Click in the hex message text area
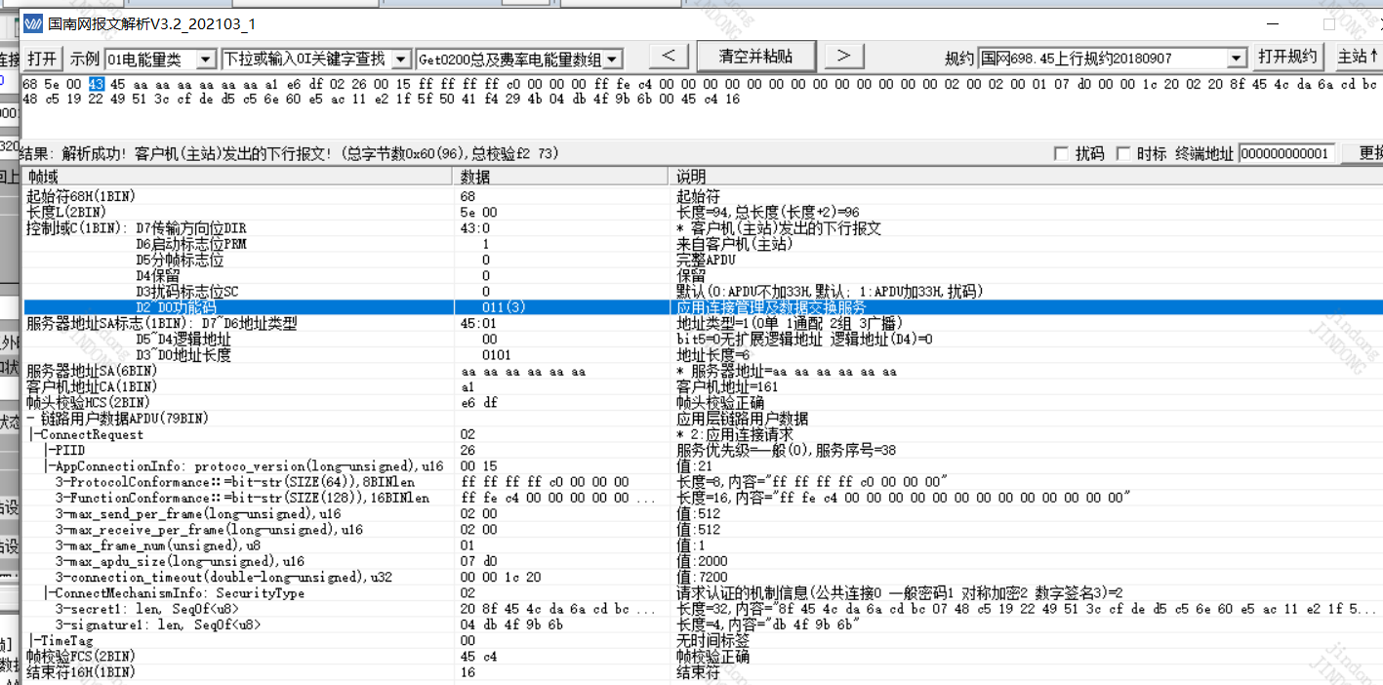The width and height of the screenshot is (1383, 685). (x=701, y=105)
